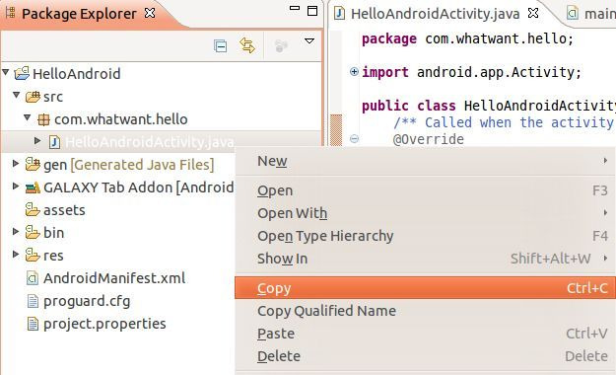This screenshot has width=616, height=375.
Task: Expand the gen Generated Java Files folder
Action: click(x=16, y=163)
